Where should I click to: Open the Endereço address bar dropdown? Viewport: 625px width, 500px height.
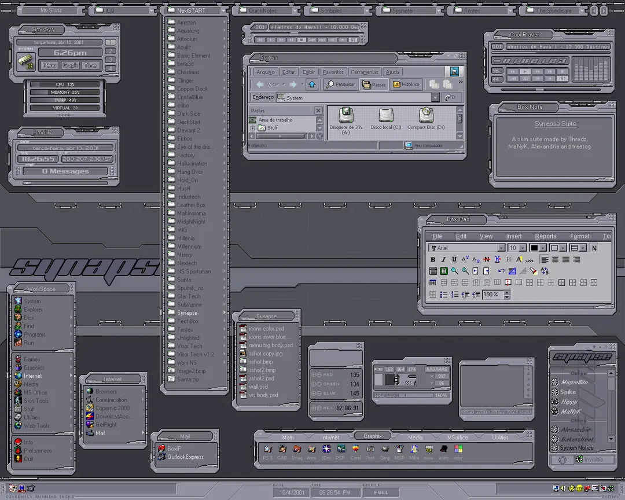[x=435, y=97]
